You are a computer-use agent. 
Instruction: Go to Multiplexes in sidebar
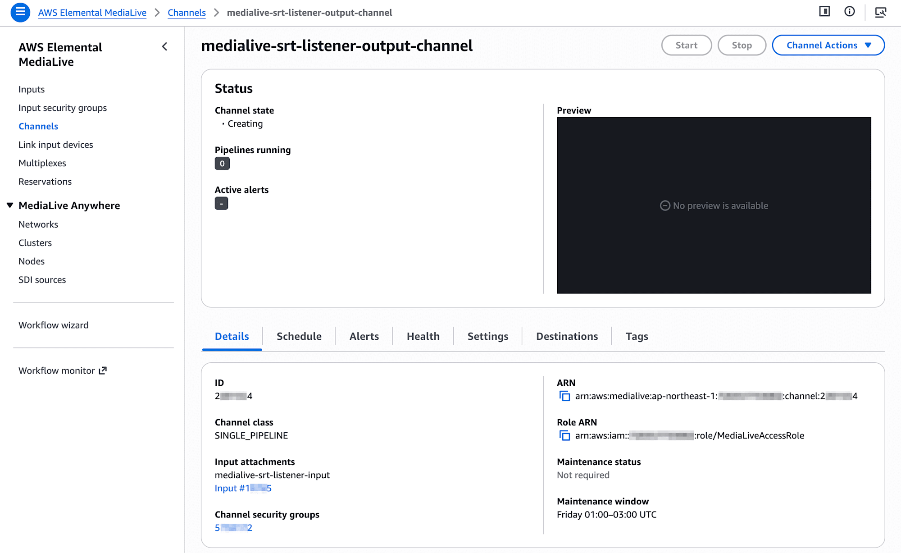pyautogui.click(x=42, y=163)
